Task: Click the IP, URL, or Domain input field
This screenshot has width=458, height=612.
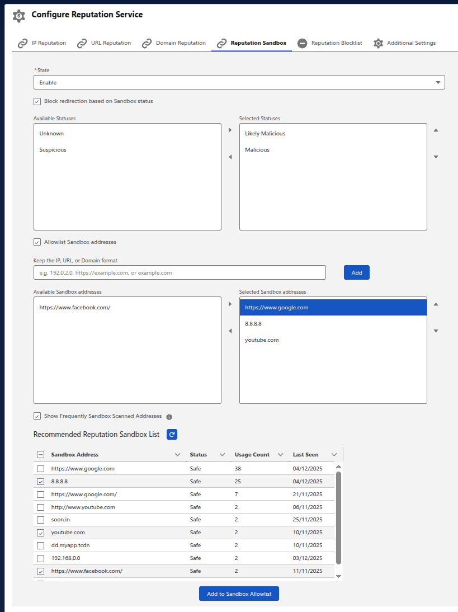Action: (180, 272)
